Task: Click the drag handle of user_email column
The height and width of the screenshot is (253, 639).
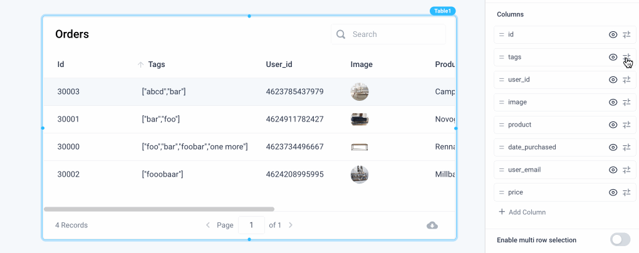Action: point(502,170)
